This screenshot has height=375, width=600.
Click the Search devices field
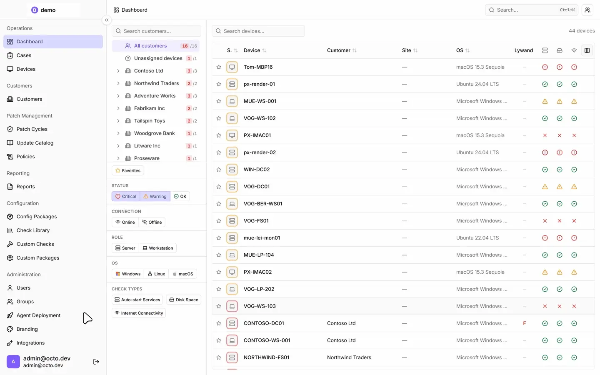258,31
